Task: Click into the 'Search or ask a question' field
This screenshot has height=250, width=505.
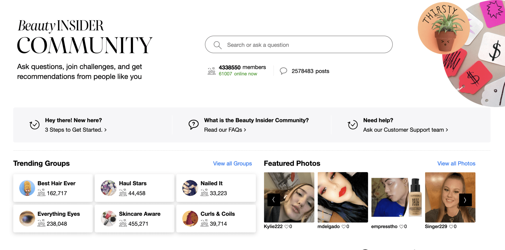Action: click(299, 44)
